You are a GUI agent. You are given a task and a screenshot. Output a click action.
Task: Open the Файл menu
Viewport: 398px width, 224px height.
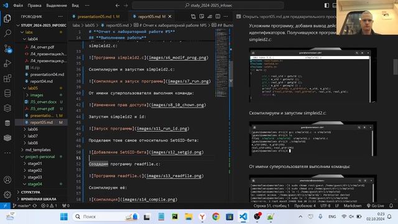(x=18, y=6)
